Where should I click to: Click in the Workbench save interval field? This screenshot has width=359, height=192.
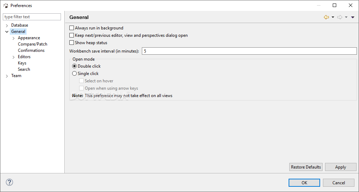[x=249, y=51]
